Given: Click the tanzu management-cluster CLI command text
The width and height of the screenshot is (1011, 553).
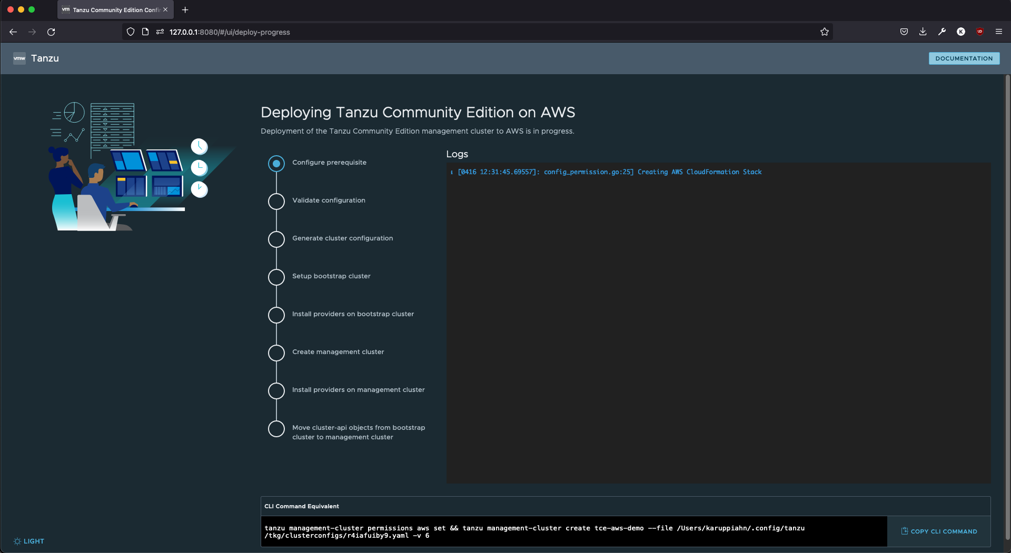Looking at the screenshot, I should (534, 532).
